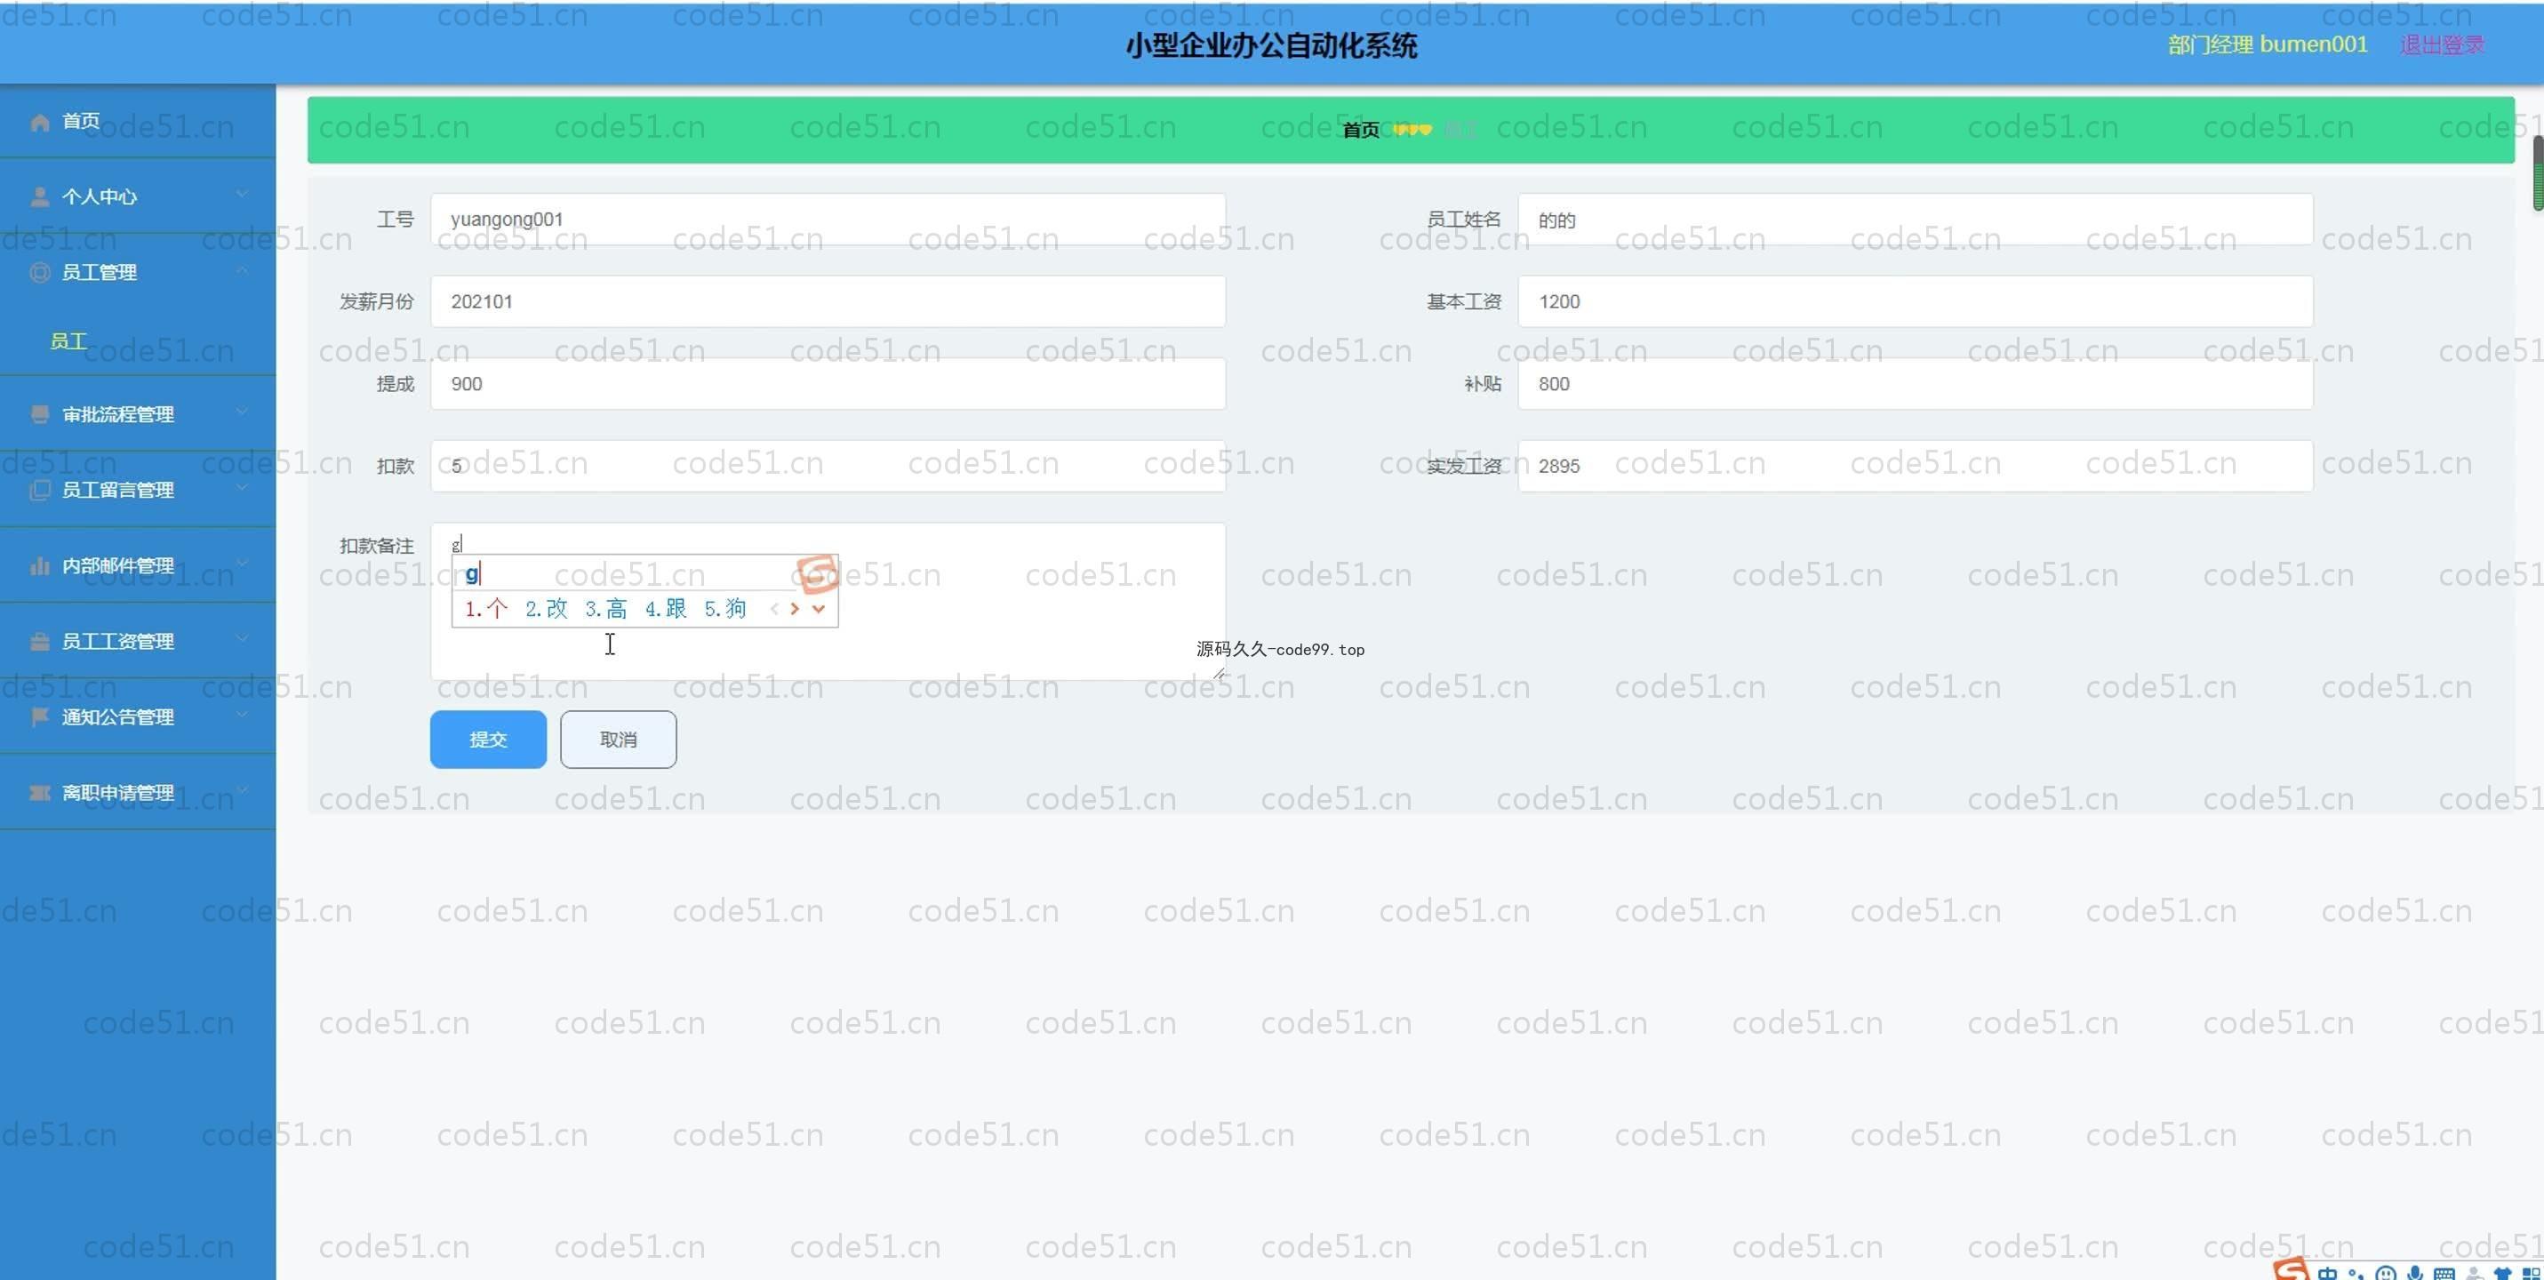Click the 发薪月份 input field

pos(828,301)
